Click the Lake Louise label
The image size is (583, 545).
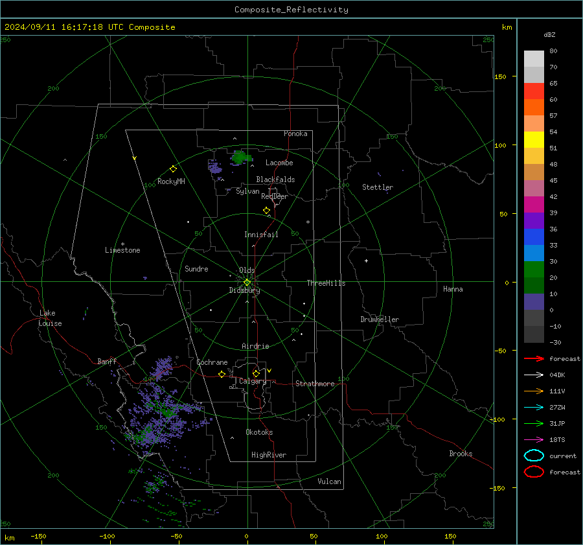click(50, 318)
